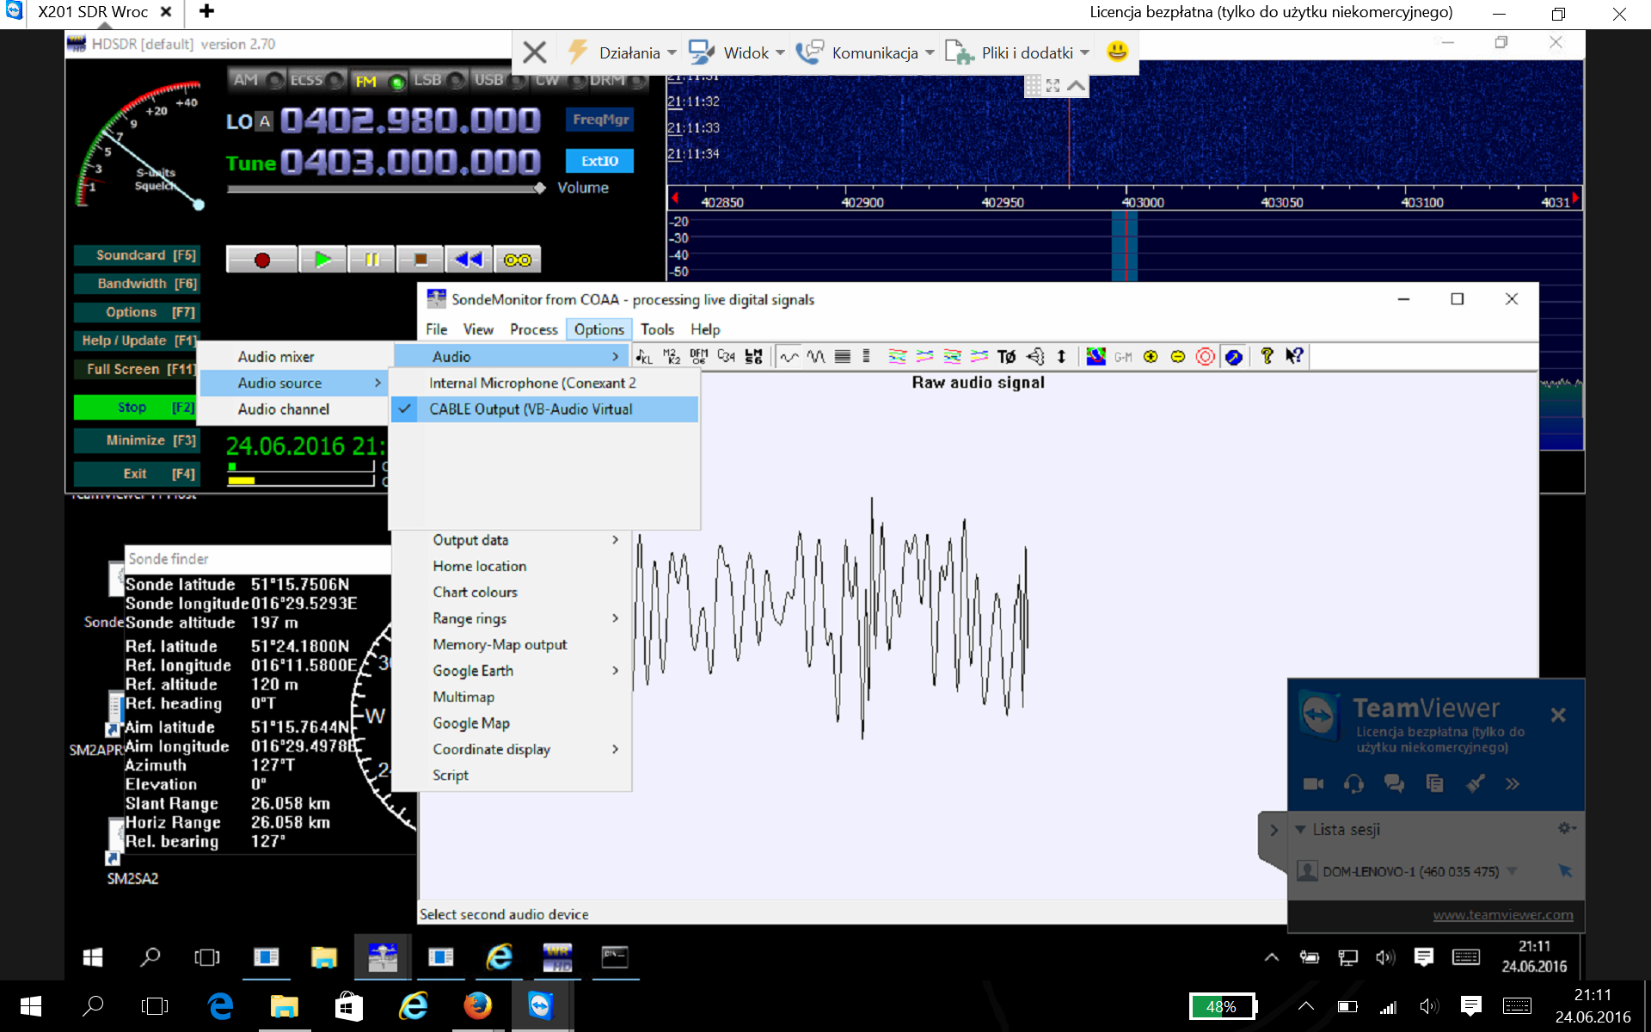This screenshot has width=1651, height=1032.
Task: Click the yellow zoom-out circle icon
Action: coord(1178,356)
